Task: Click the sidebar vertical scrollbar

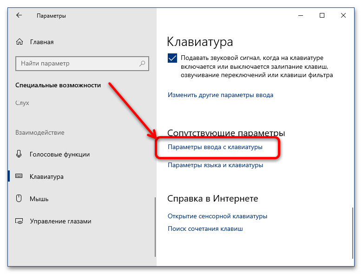Action: 155,227
